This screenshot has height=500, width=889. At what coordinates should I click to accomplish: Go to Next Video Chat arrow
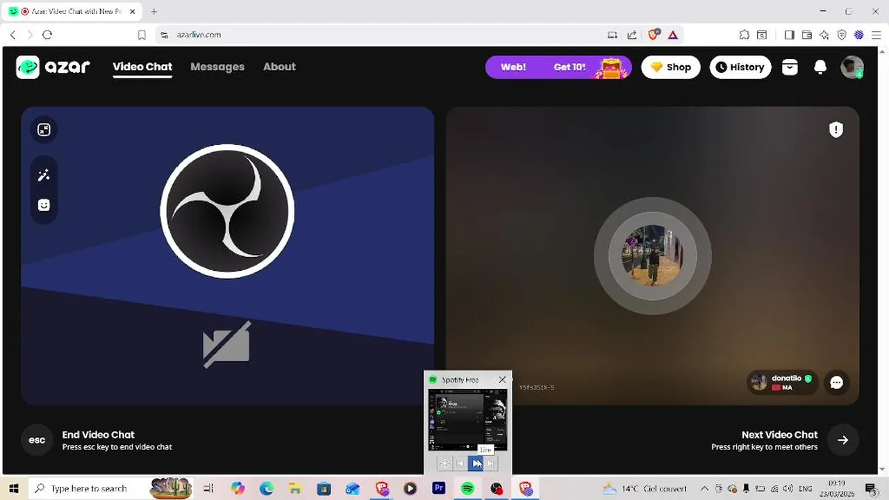(842, 440)
